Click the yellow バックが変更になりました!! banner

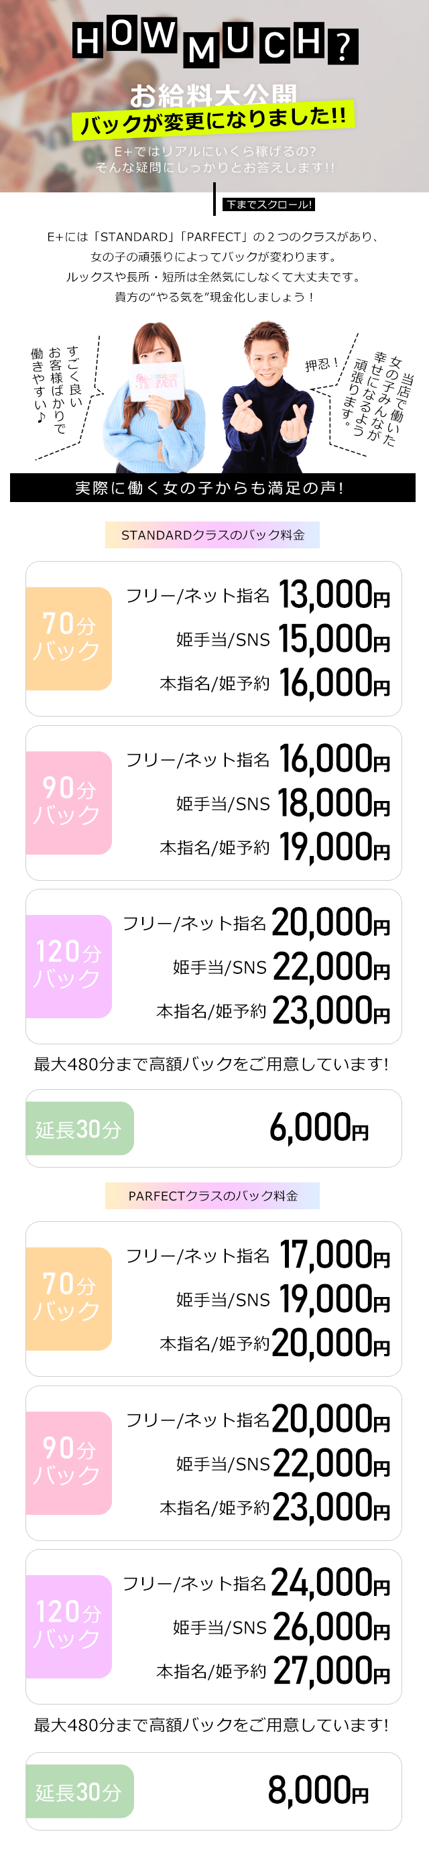pyautogui.click(x=212, y=119)
